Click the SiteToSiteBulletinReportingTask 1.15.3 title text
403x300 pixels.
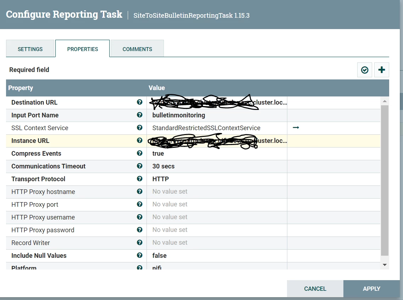[x=192, y=15]
